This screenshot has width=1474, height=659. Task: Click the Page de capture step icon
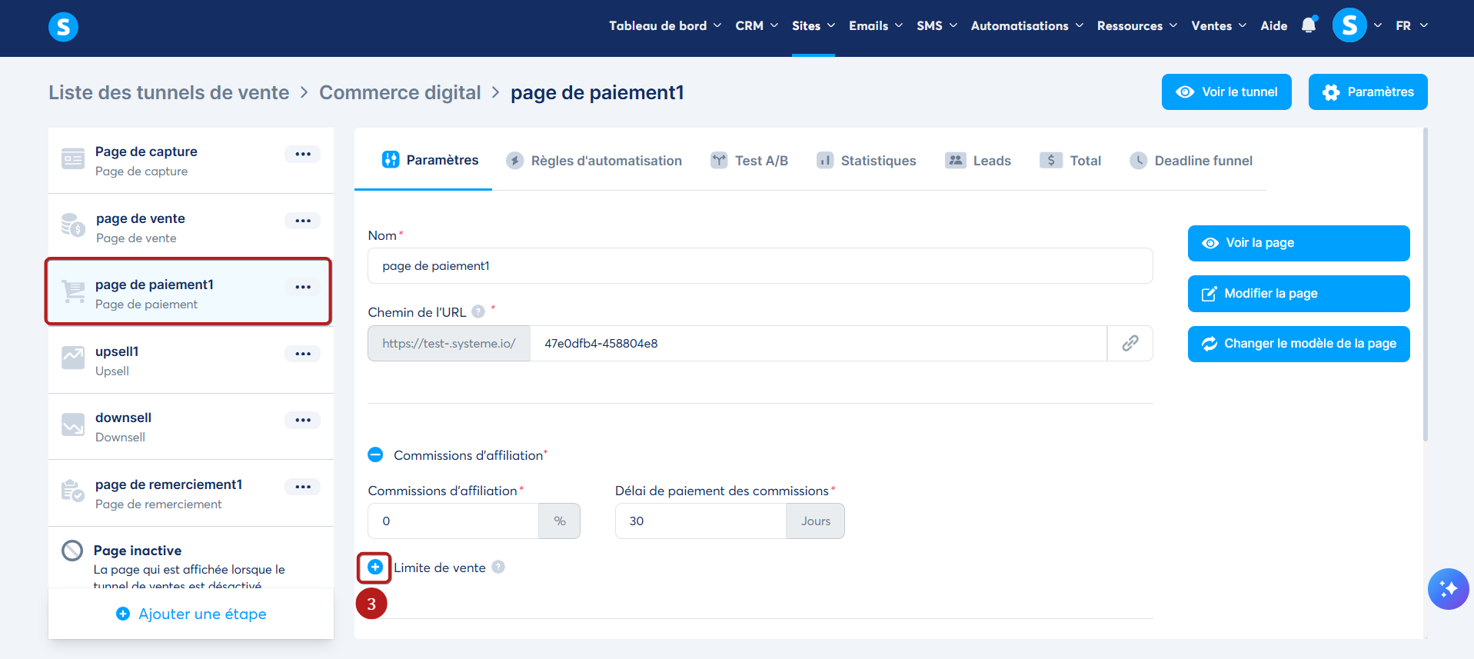(x=73, y=159)
